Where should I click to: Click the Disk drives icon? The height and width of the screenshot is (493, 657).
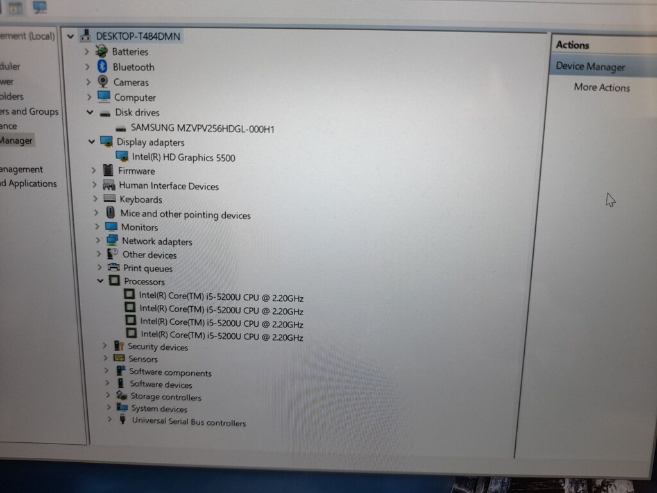(x=105, y=113)
